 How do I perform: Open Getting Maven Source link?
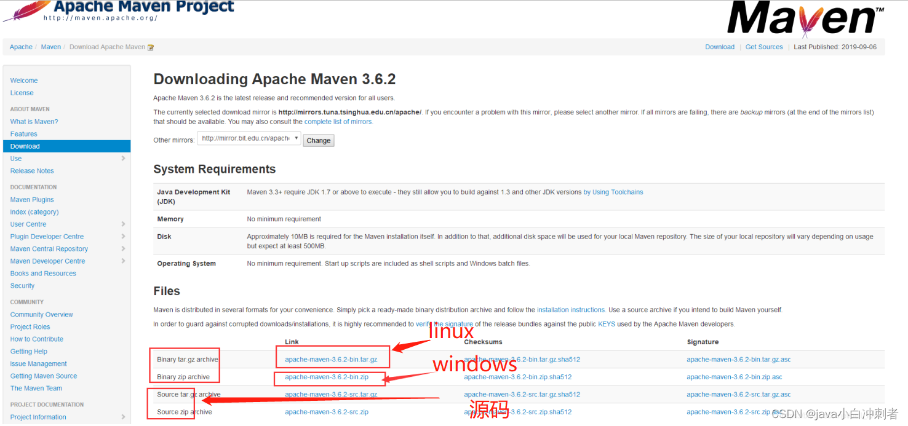click(44, 376)
